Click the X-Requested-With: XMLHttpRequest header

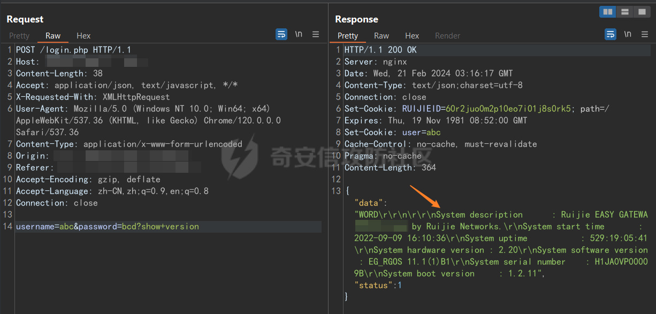[x=93, y=97]
